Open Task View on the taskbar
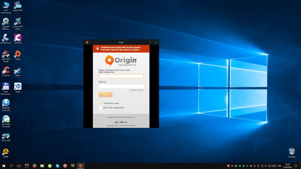This screenshot has width=301, height=169. (x=19, y=166)
